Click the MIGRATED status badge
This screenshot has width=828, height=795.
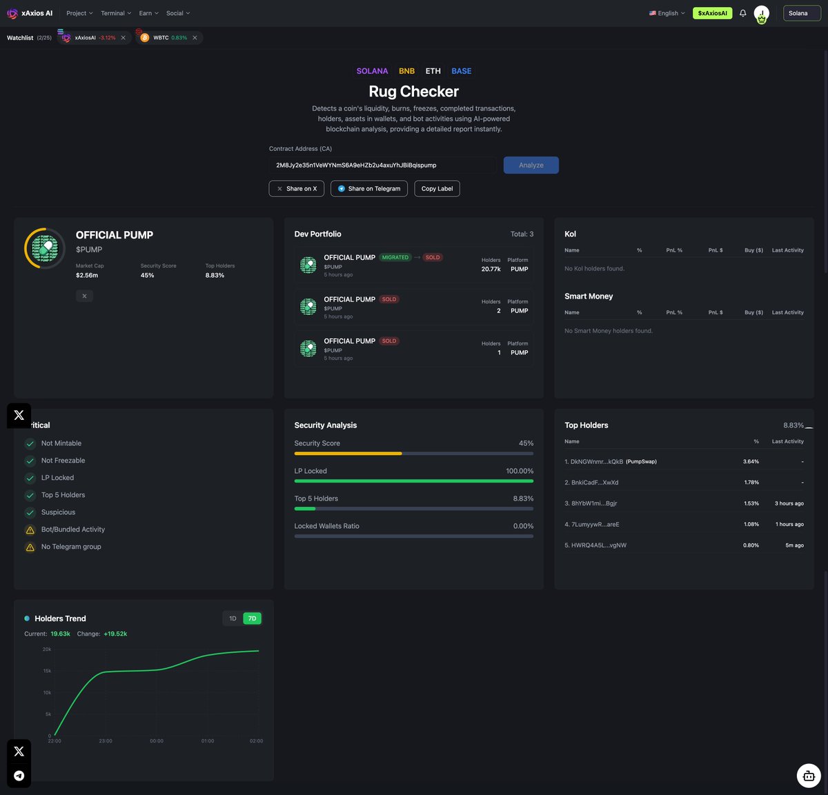(395, 257)
